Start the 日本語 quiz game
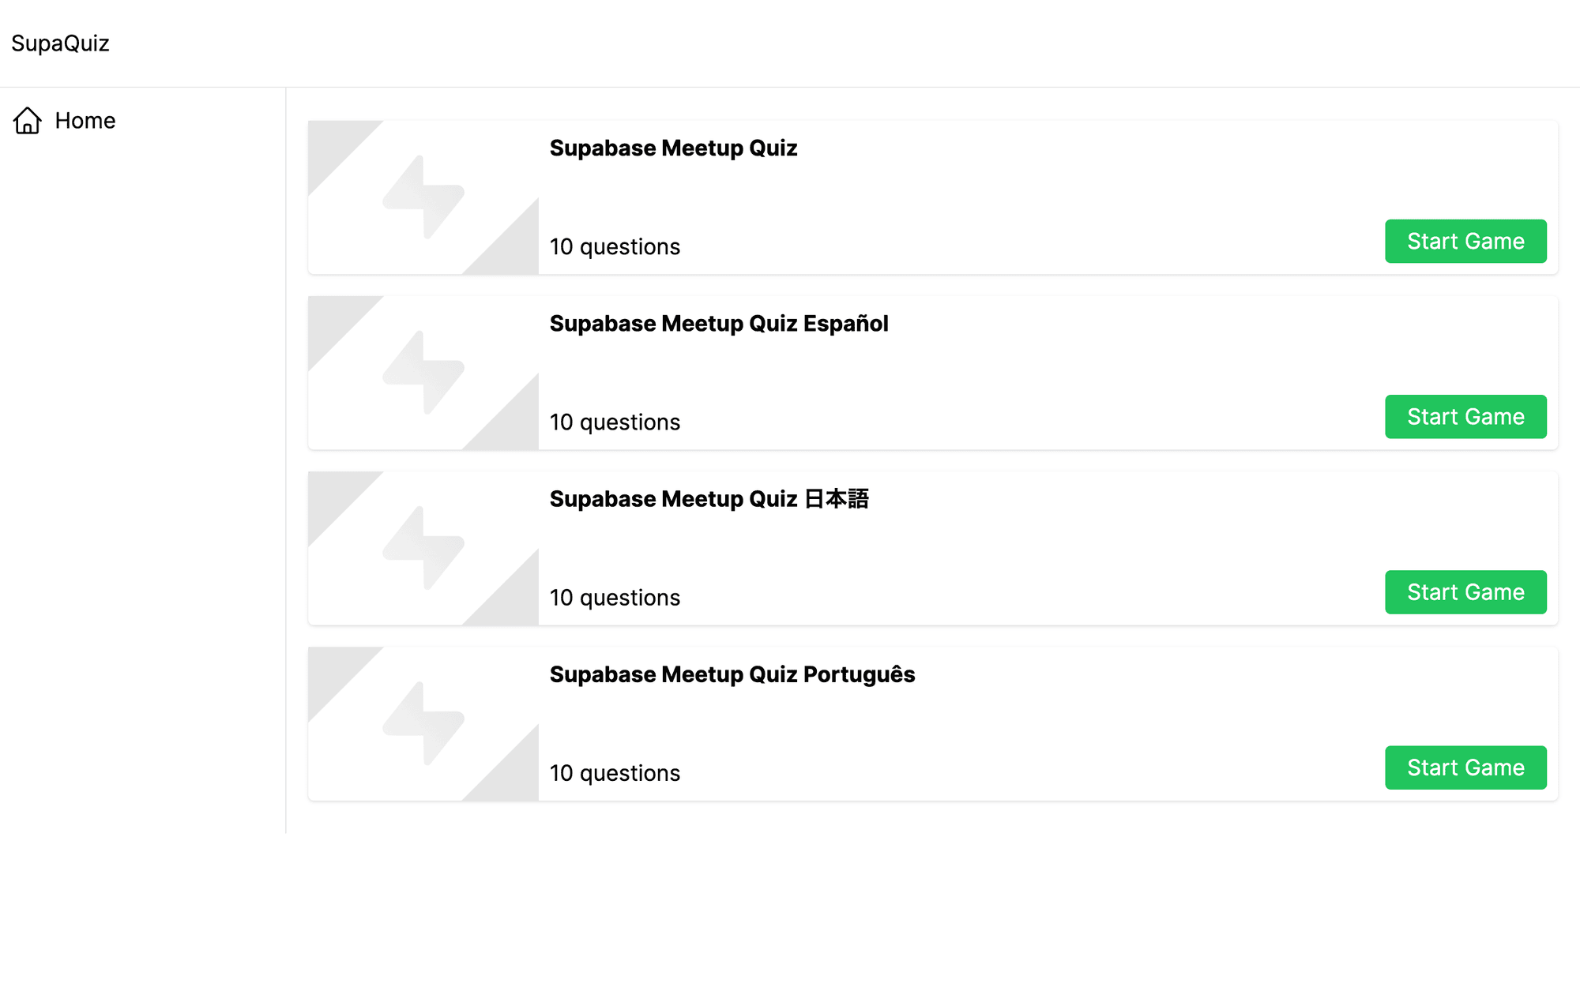Screen dimensions: 1580x987 tap(1465, 592)
